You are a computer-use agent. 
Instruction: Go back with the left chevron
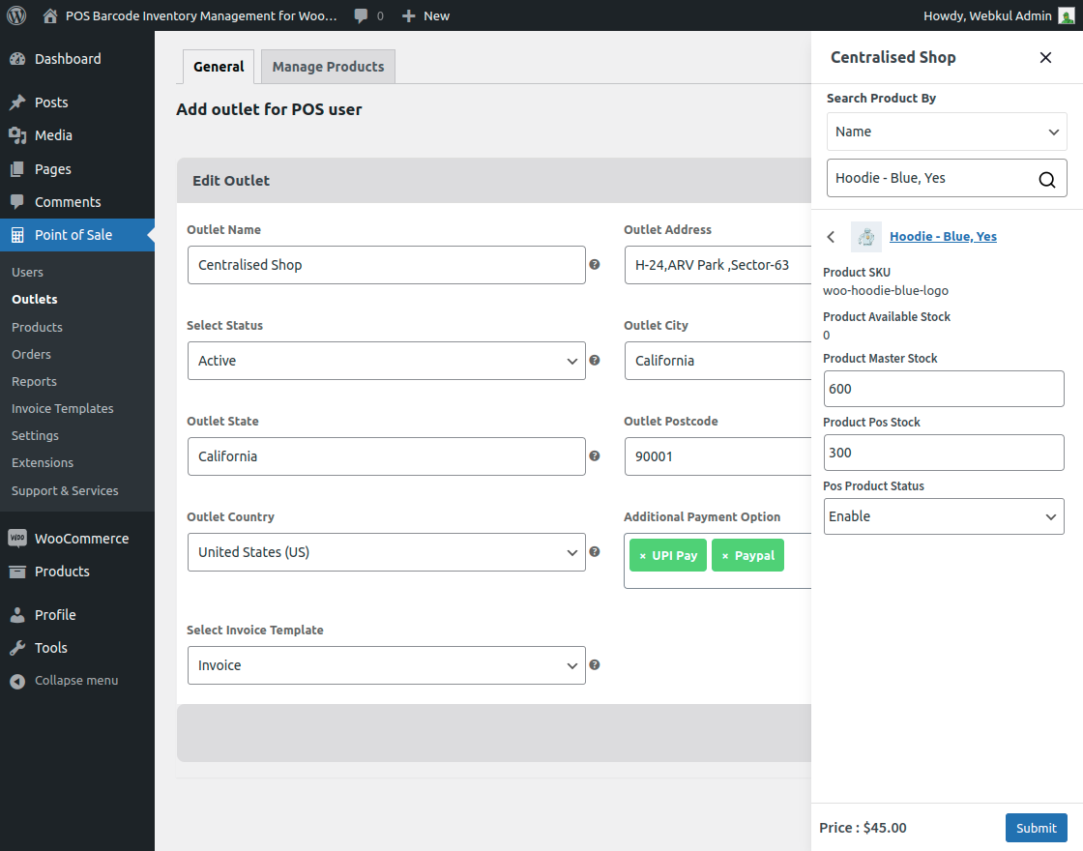click(831, 237)
